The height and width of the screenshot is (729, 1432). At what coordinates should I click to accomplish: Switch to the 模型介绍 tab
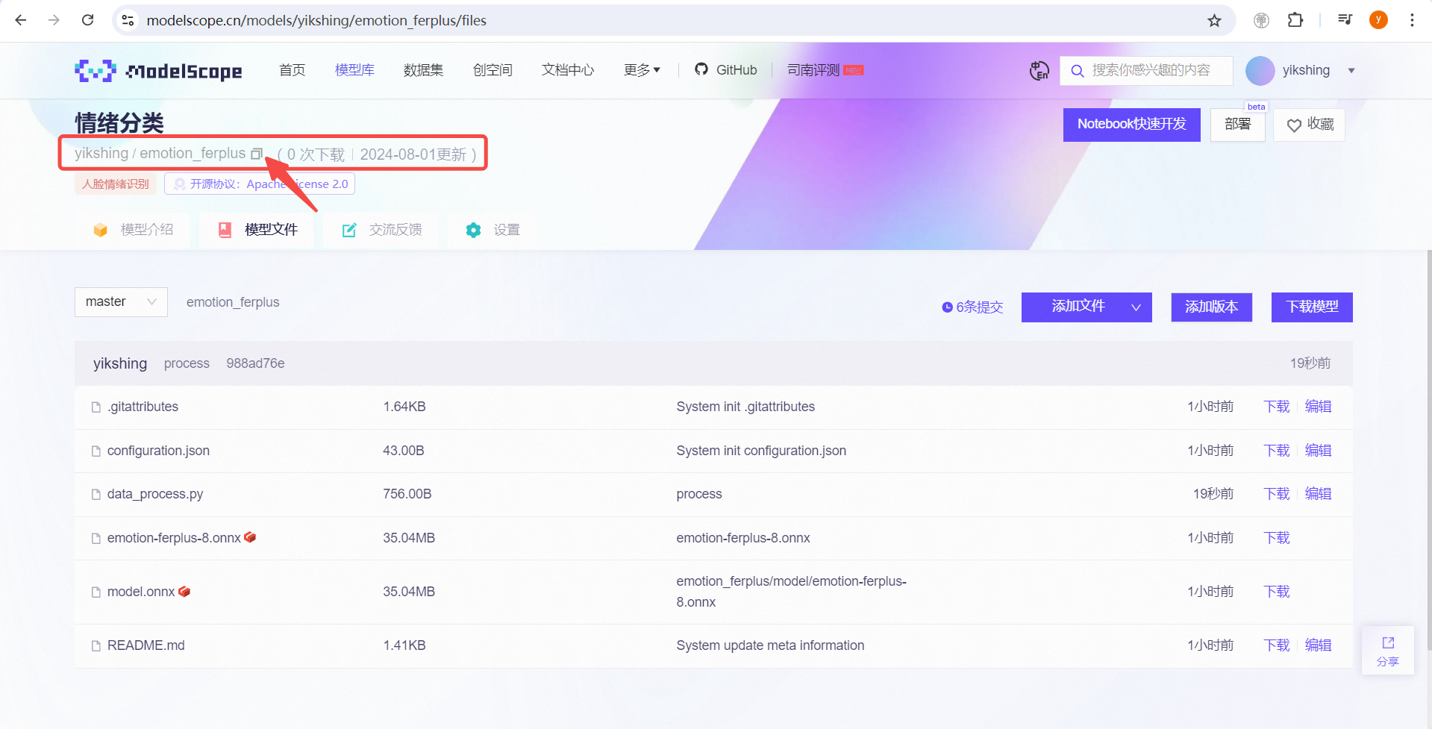133,230
